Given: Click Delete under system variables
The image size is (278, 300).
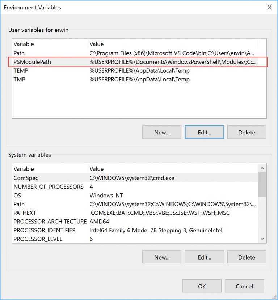Looking at the screenshot, I should [247, 257].
